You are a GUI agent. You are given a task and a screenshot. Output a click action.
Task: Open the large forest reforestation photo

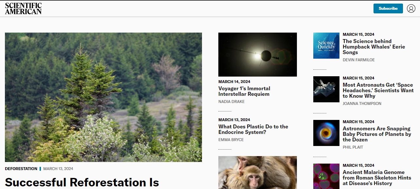coord(103,97)
